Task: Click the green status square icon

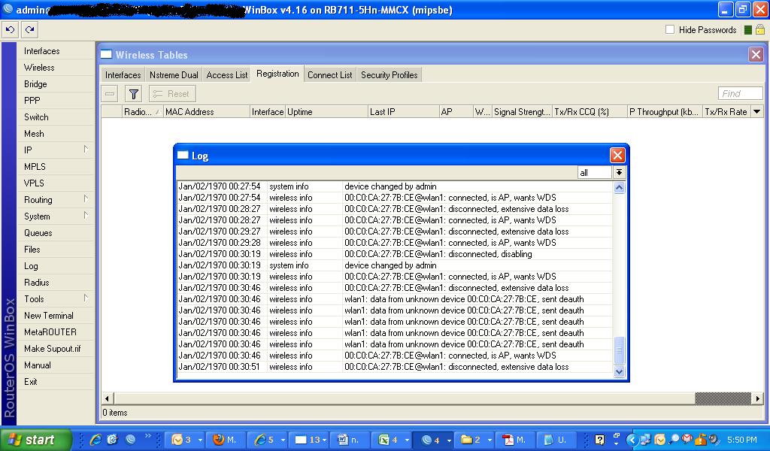Action: (748, 30)
